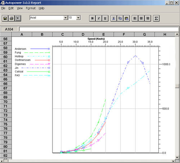Click the Copy icon
Screen dimensions: 180x163
click(120, 18)
